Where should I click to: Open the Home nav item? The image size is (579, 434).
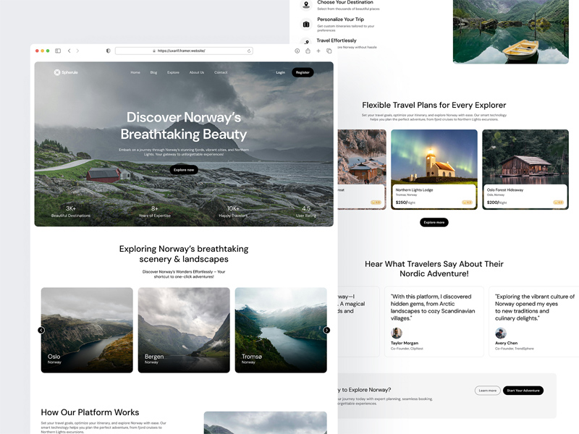(135, 72)
